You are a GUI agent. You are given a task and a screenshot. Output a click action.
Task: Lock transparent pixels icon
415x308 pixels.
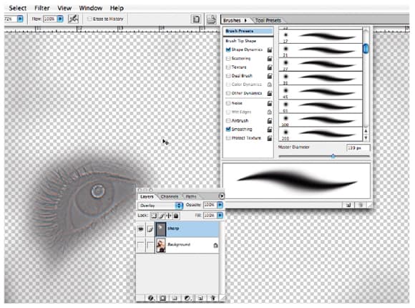[154, 216]
